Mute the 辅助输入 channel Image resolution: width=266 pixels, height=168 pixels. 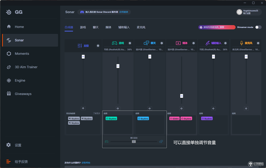point(213,108)
